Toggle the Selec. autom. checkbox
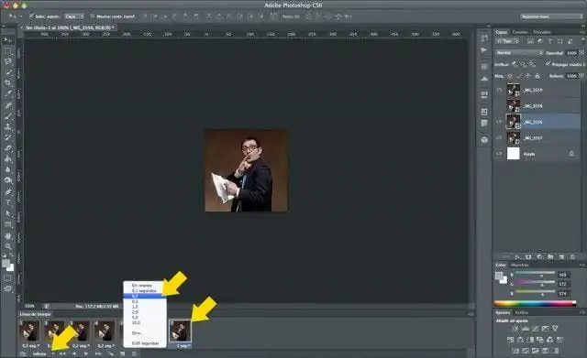 (x=31, y=16)
